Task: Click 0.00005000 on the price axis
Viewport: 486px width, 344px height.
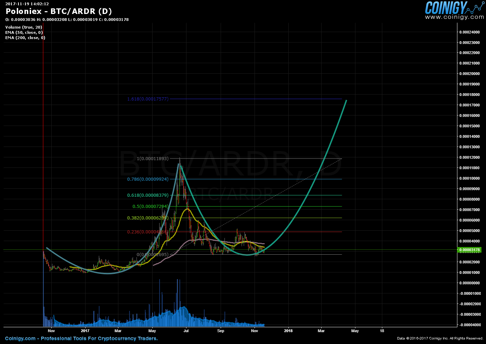Action: coord(469,231)
